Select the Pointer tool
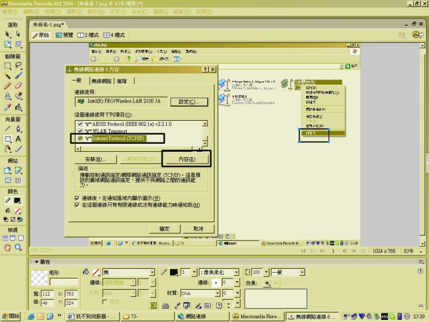429x322 pixels. pos(8,34)
